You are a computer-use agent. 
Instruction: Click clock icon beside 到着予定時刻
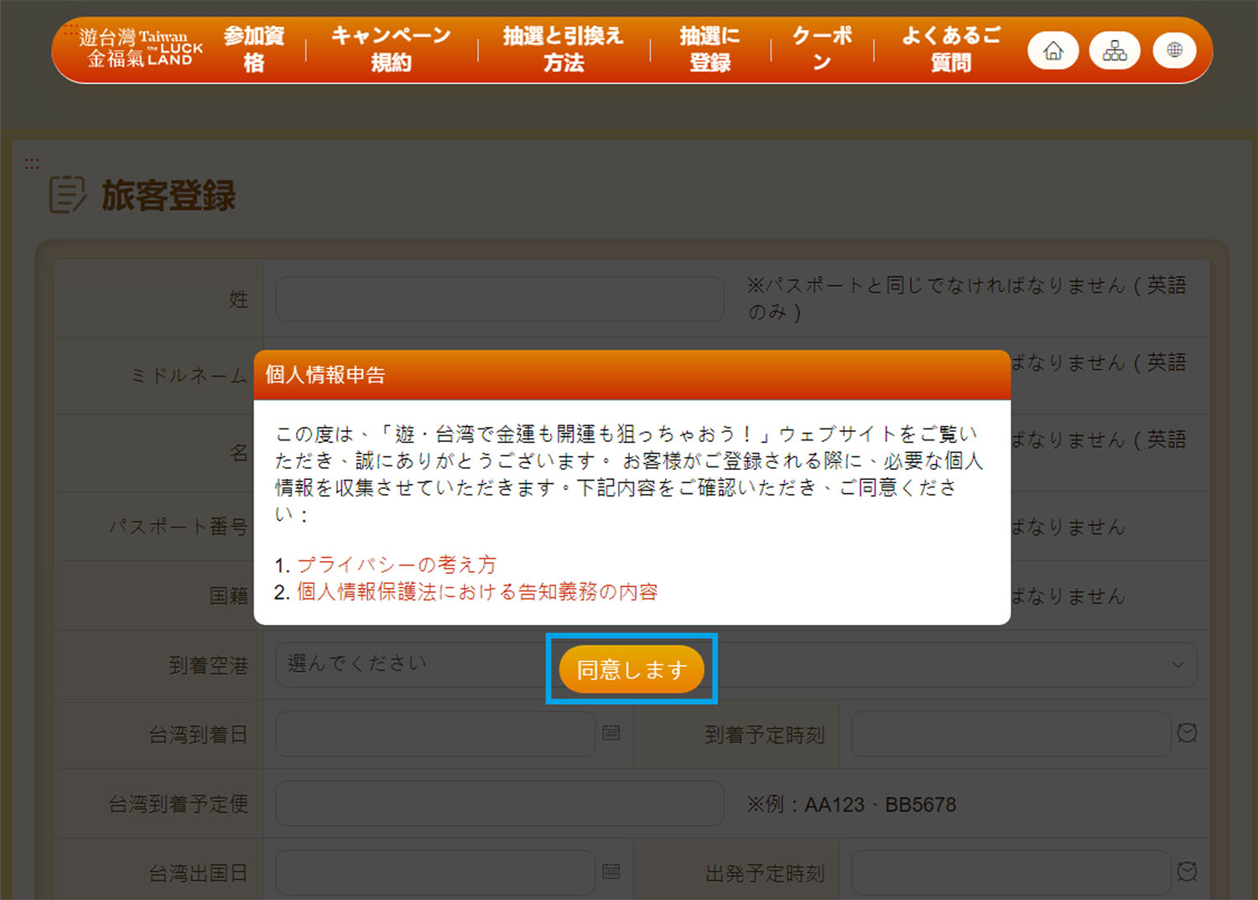click(x=1187, y=732)
